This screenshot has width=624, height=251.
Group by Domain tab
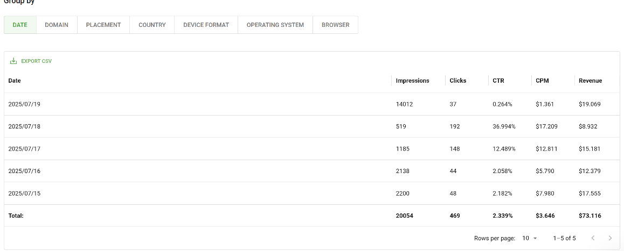57,25
